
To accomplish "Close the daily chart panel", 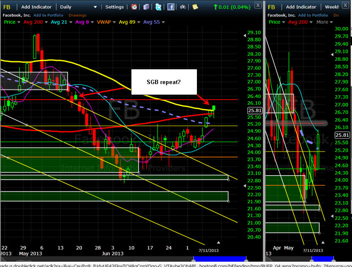I will pyautogui.click(x=258, y=5).
